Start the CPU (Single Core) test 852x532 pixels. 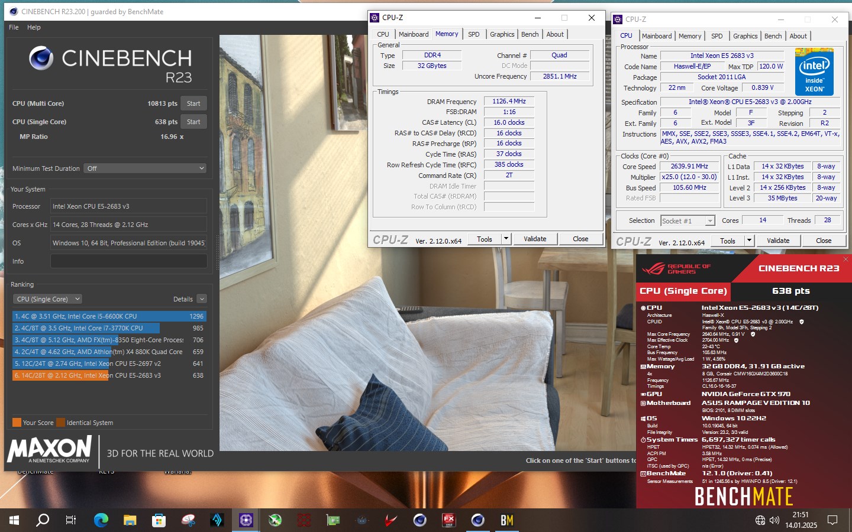(193, 122)
